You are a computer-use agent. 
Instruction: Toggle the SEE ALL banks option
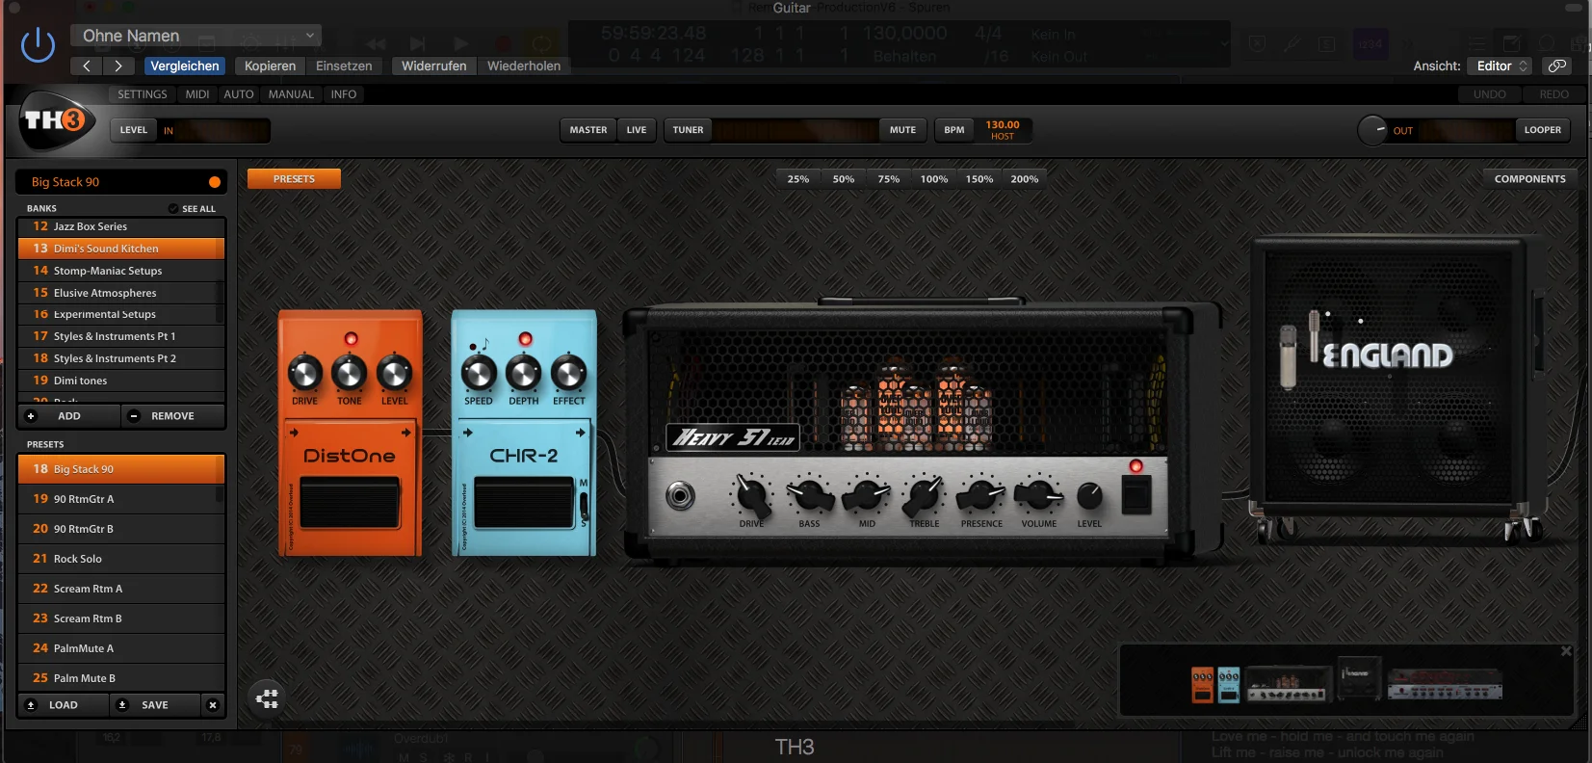(192, 208)
